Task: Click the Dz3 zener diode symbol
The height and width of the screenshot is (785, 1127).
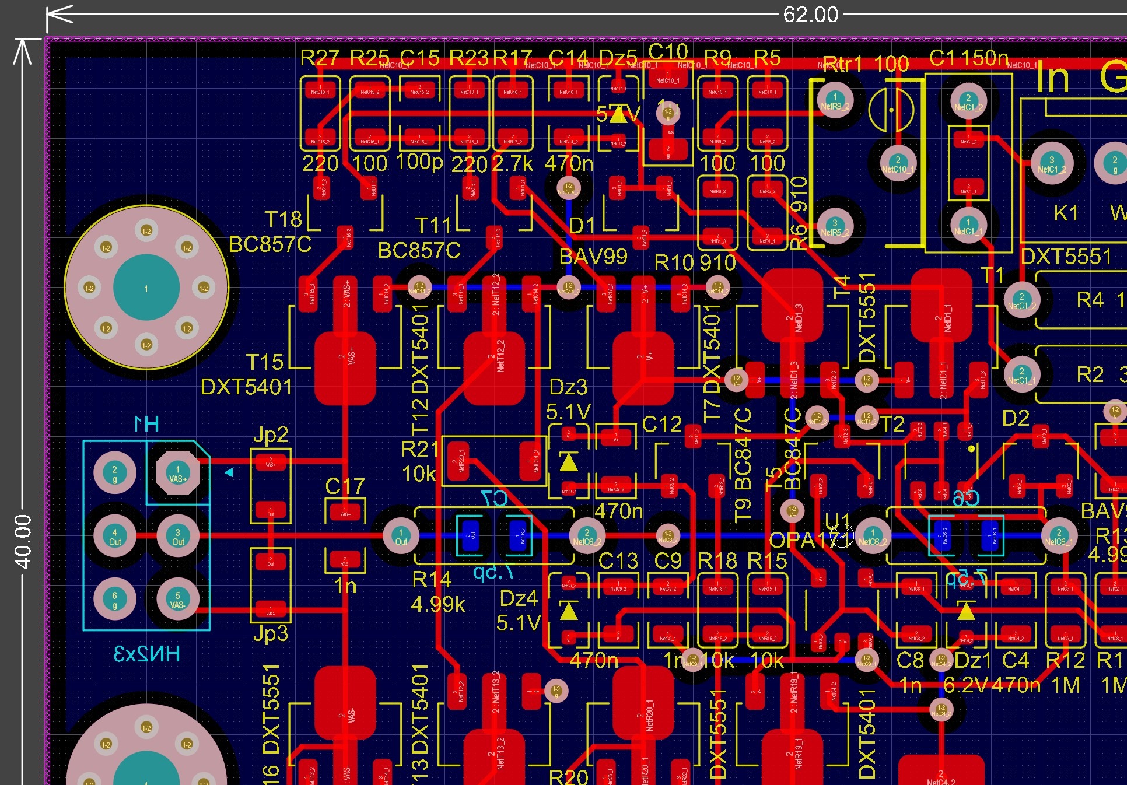Action: click(568, 462)
